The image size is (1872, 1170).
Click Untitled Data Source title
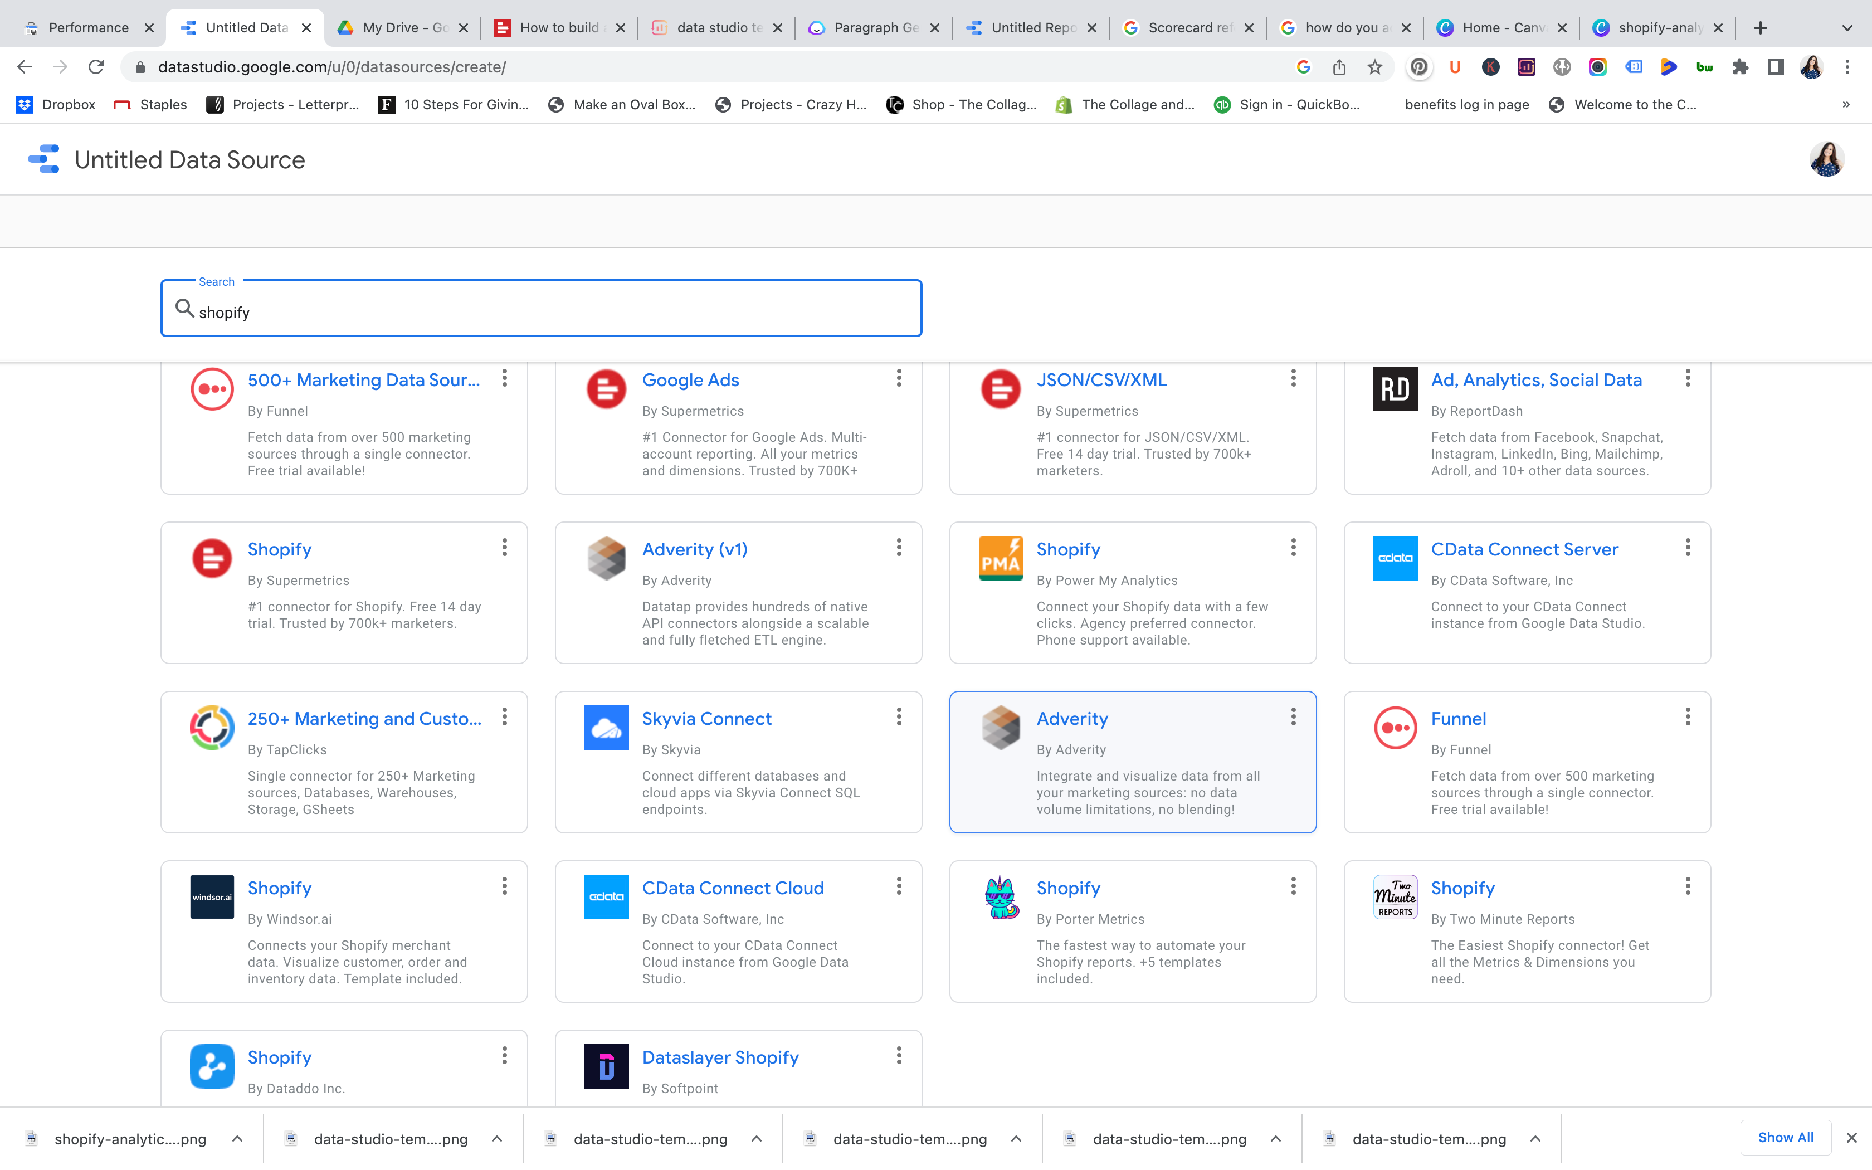pyautogui.click(x=189, y=160)
